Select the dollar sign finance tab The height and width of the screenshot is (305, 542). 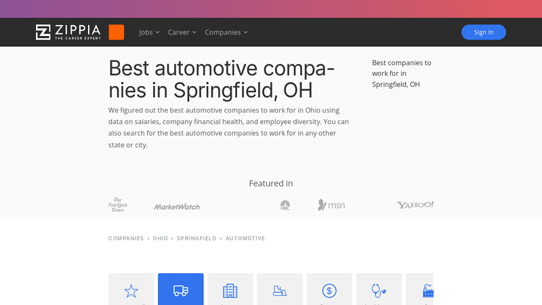(x=329, y=289)
